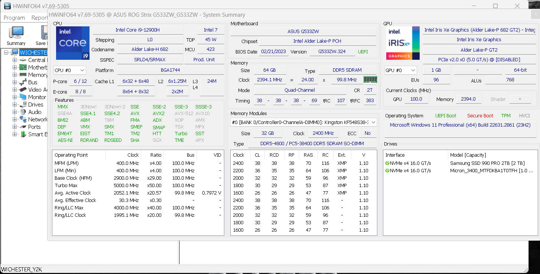Click the Intel Core i9 logo image
Viewport: 540px width, 274px height.
[x=73, y=43]
